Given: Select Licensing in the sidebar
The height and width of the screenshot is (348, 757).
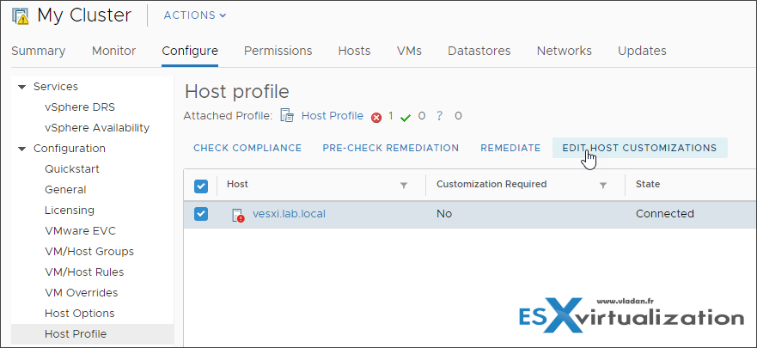Looking at the screenshot, I should click(x=70, y=211).
